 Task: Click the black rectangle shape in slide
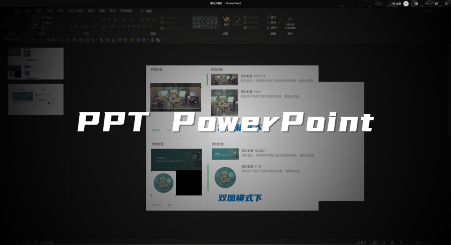click(x=189, y=183)
